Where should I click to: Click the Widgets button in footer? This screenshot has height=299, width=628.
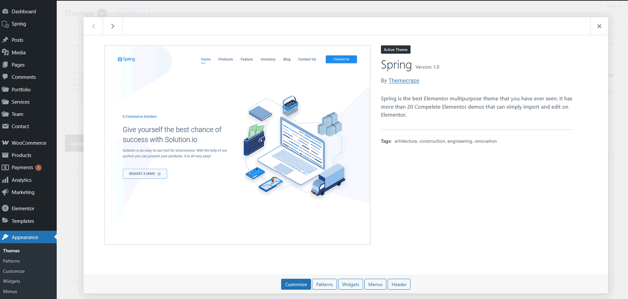[x=351, y=285]
